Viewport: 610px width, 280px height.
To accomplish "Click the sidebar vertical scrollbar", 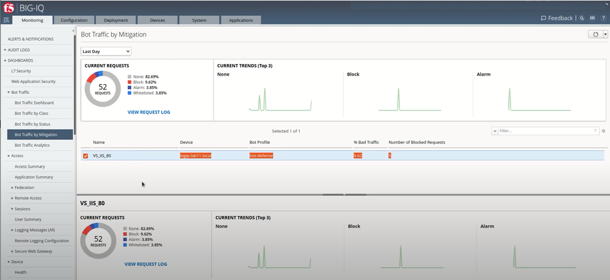I will coord(74,92).
